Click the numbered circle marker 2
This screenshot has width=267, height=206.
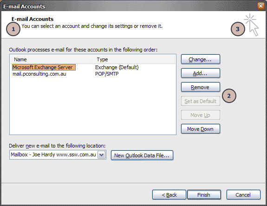(x=229, y=96)
